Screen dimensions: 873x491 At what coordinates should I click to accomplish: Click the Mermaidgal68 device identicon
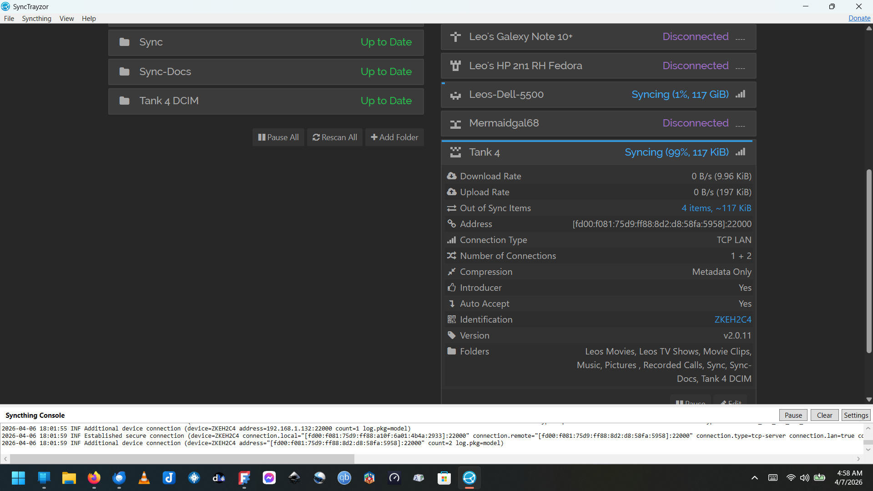(455, 123)
